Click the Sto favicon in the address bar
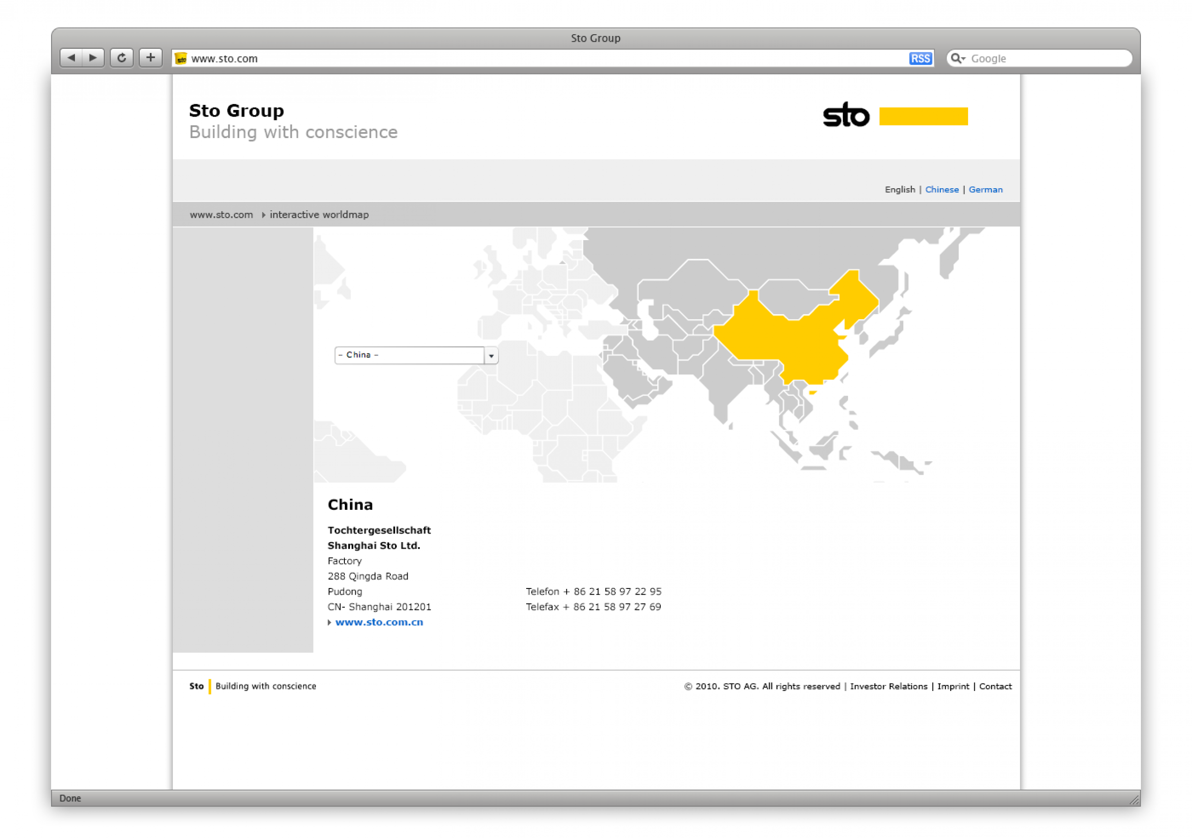The width and height of the screenshot is (1192, 838). [181, 59]
